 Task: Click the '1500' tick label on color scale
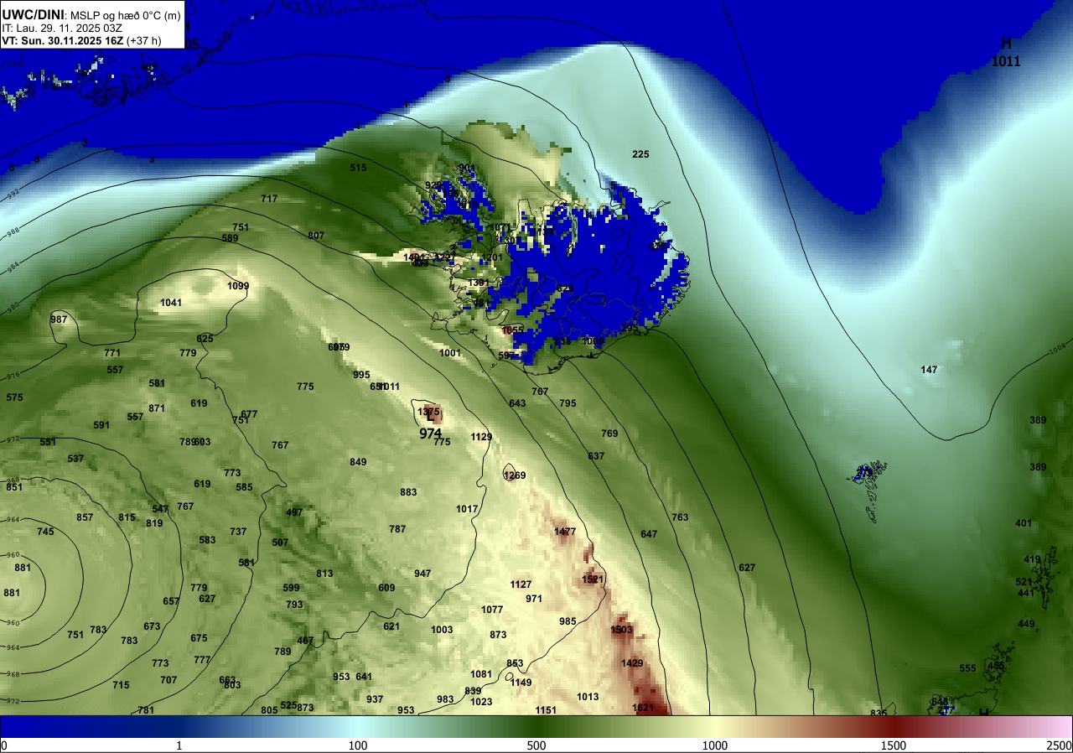click(x=894, y=745)
